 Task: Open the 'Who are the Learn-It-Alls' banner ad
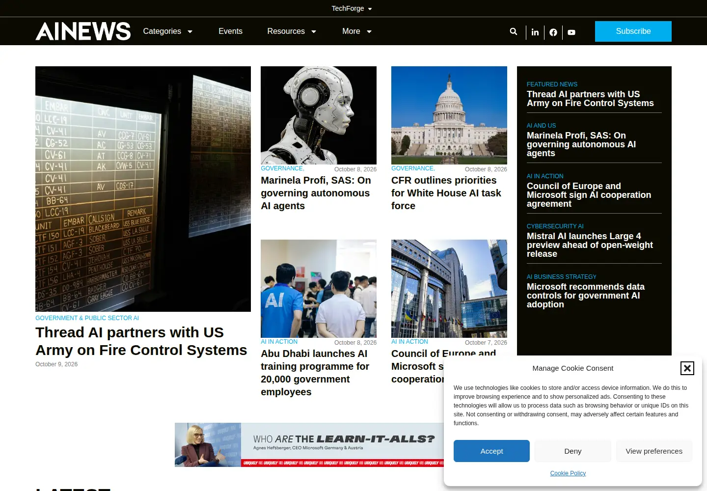[309, 445]
